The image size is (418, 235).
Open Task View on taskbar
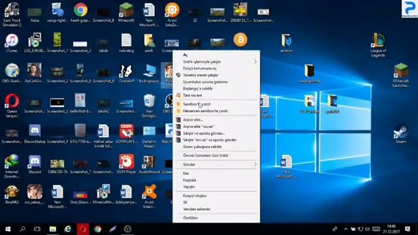click(x=37, y=229)
